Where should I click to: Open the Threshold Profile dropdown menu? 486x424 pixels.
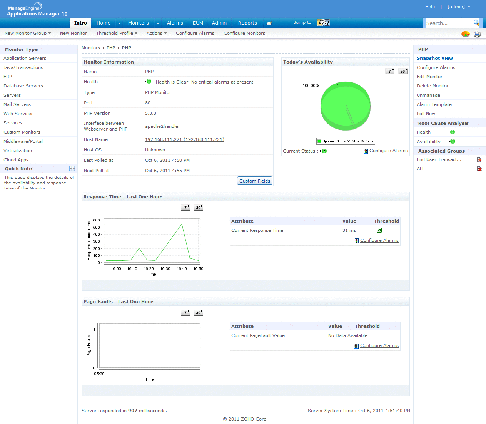(117, 33)
